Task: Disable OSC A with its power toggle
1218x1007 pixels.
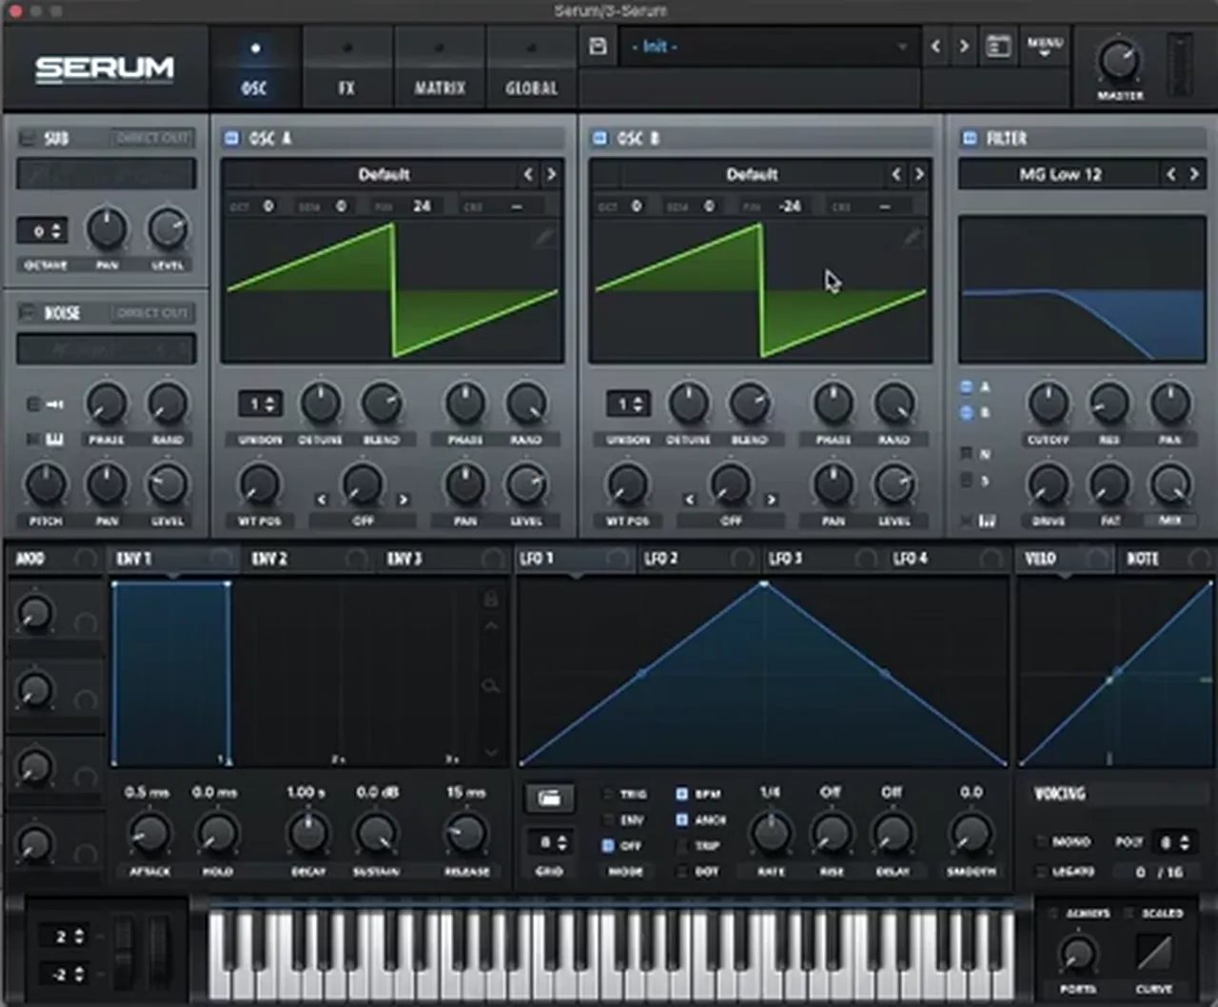Action: [x=231, y=138]
